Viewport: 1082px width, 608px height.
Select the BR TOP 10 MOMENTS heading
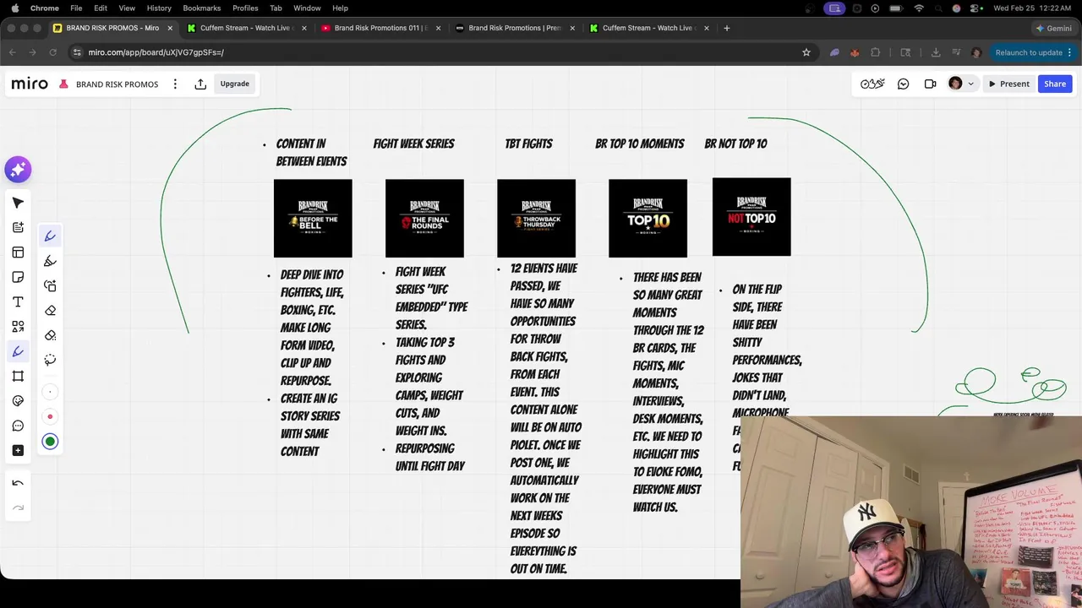(639, 144)
